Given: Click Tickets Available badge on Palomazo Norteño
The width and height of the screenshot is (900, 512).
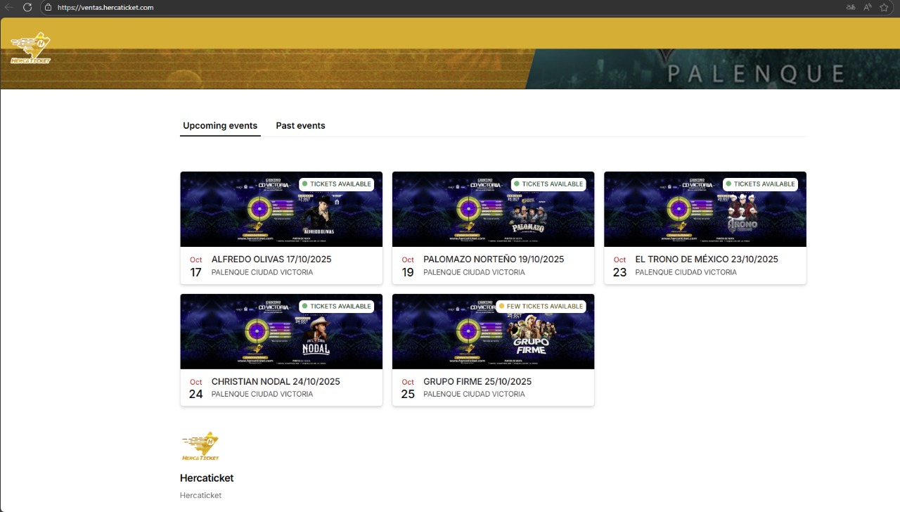Looking at the screenshot, I should tap(548, 184).
